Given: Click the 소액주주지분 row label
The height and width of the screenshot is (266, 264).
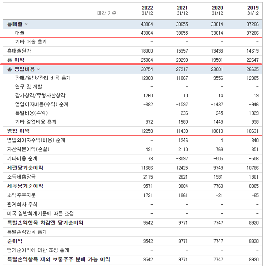Looking at the screenshot, I should (21, 195).
